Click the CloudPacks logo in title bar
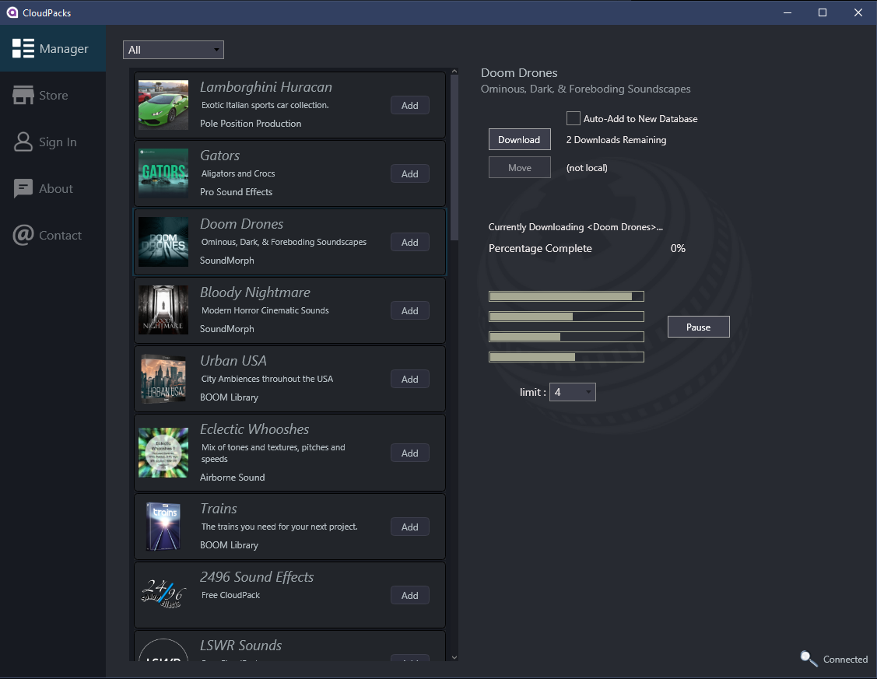Viewport: 877px width, 679px height. point(12,12)
